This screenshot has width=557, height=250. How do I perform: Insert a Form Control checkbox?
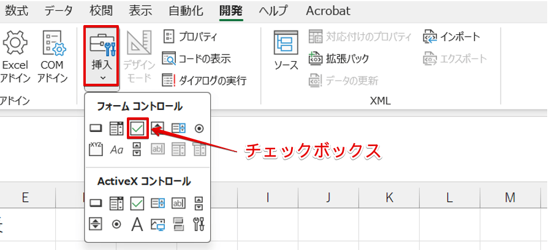(x=137, y=128)
